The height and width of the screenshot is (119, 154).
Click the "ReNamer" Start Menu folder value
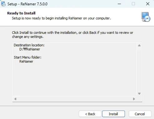pos(26,61)
